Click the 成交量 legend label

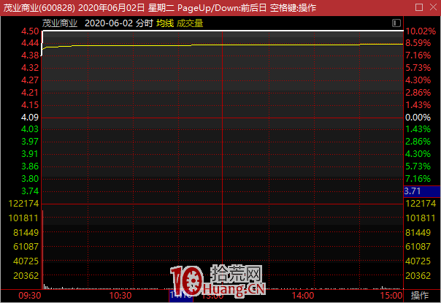(190, 23)
